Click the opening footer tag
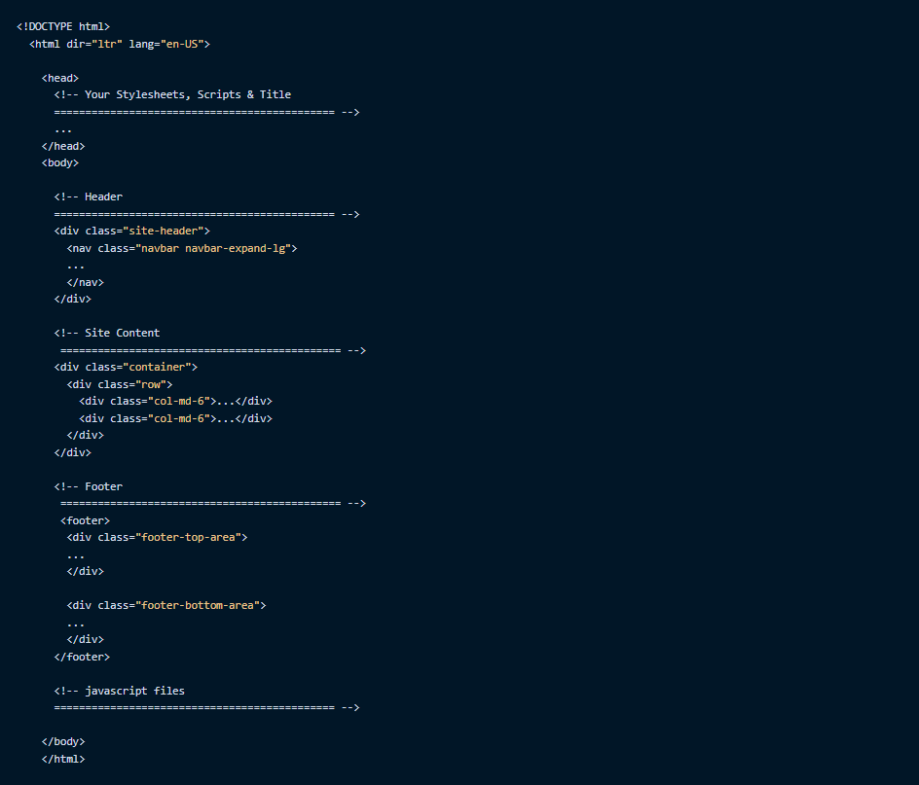919x785 pixels. (85, 520)
